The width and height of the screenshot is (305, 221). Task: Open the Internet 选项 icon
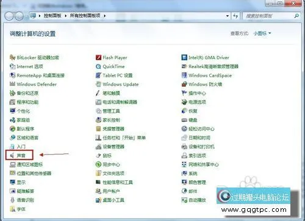point(12,66)
